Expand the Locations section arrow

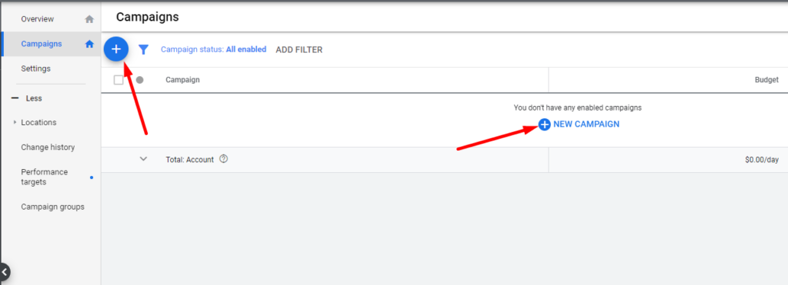pyautogui.click(x=15, y=122)
